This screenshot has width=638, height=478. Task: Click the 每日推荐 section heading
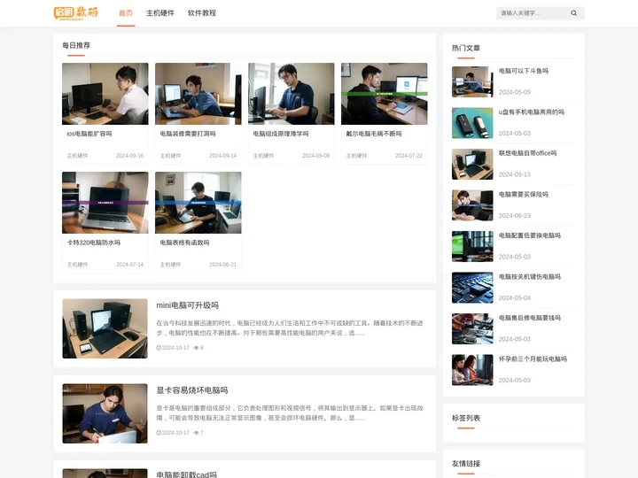pos(76,45)
